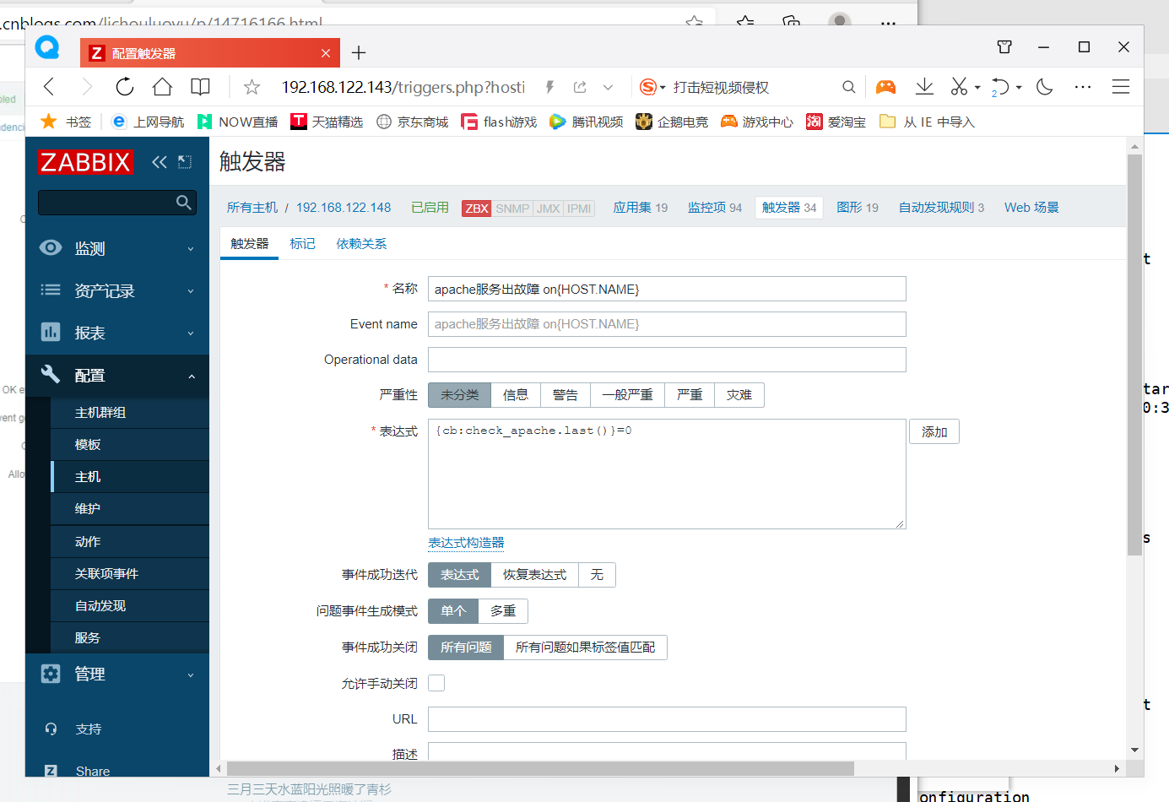Expand the 资产记录 sidebar menu
Viewport: 1169px width, 802px height.
pyautogui.click(x=117, y=291)
